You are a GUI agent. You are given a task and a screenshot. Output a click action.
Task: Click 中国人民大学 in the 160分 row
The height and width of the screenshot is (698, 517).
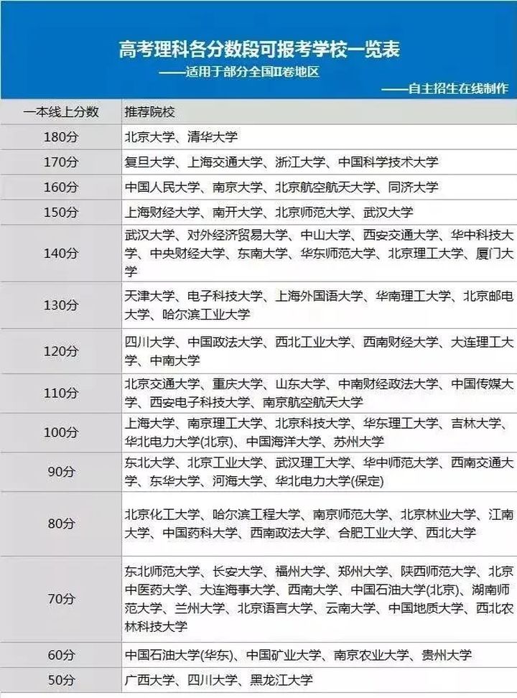pos(162,187)
